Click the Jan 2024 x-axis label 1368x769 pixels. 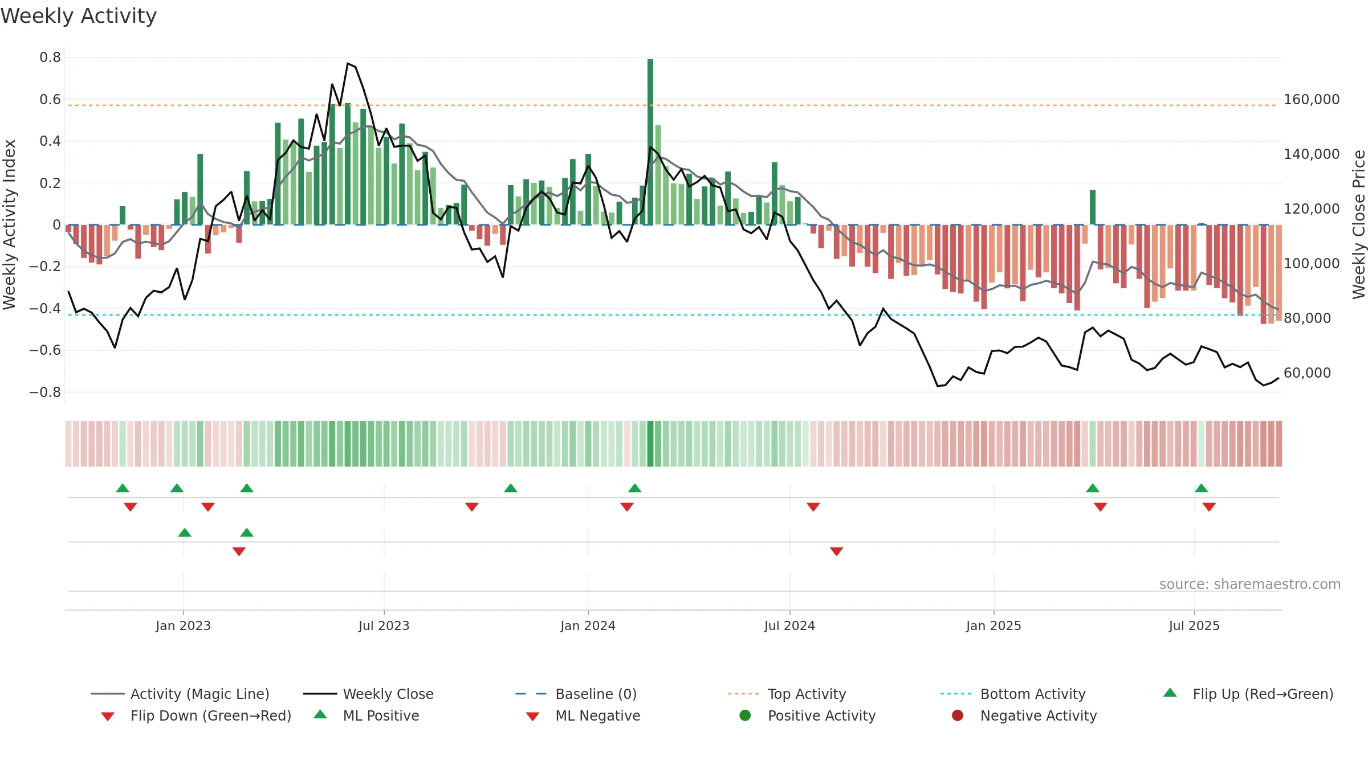(588, 626)
